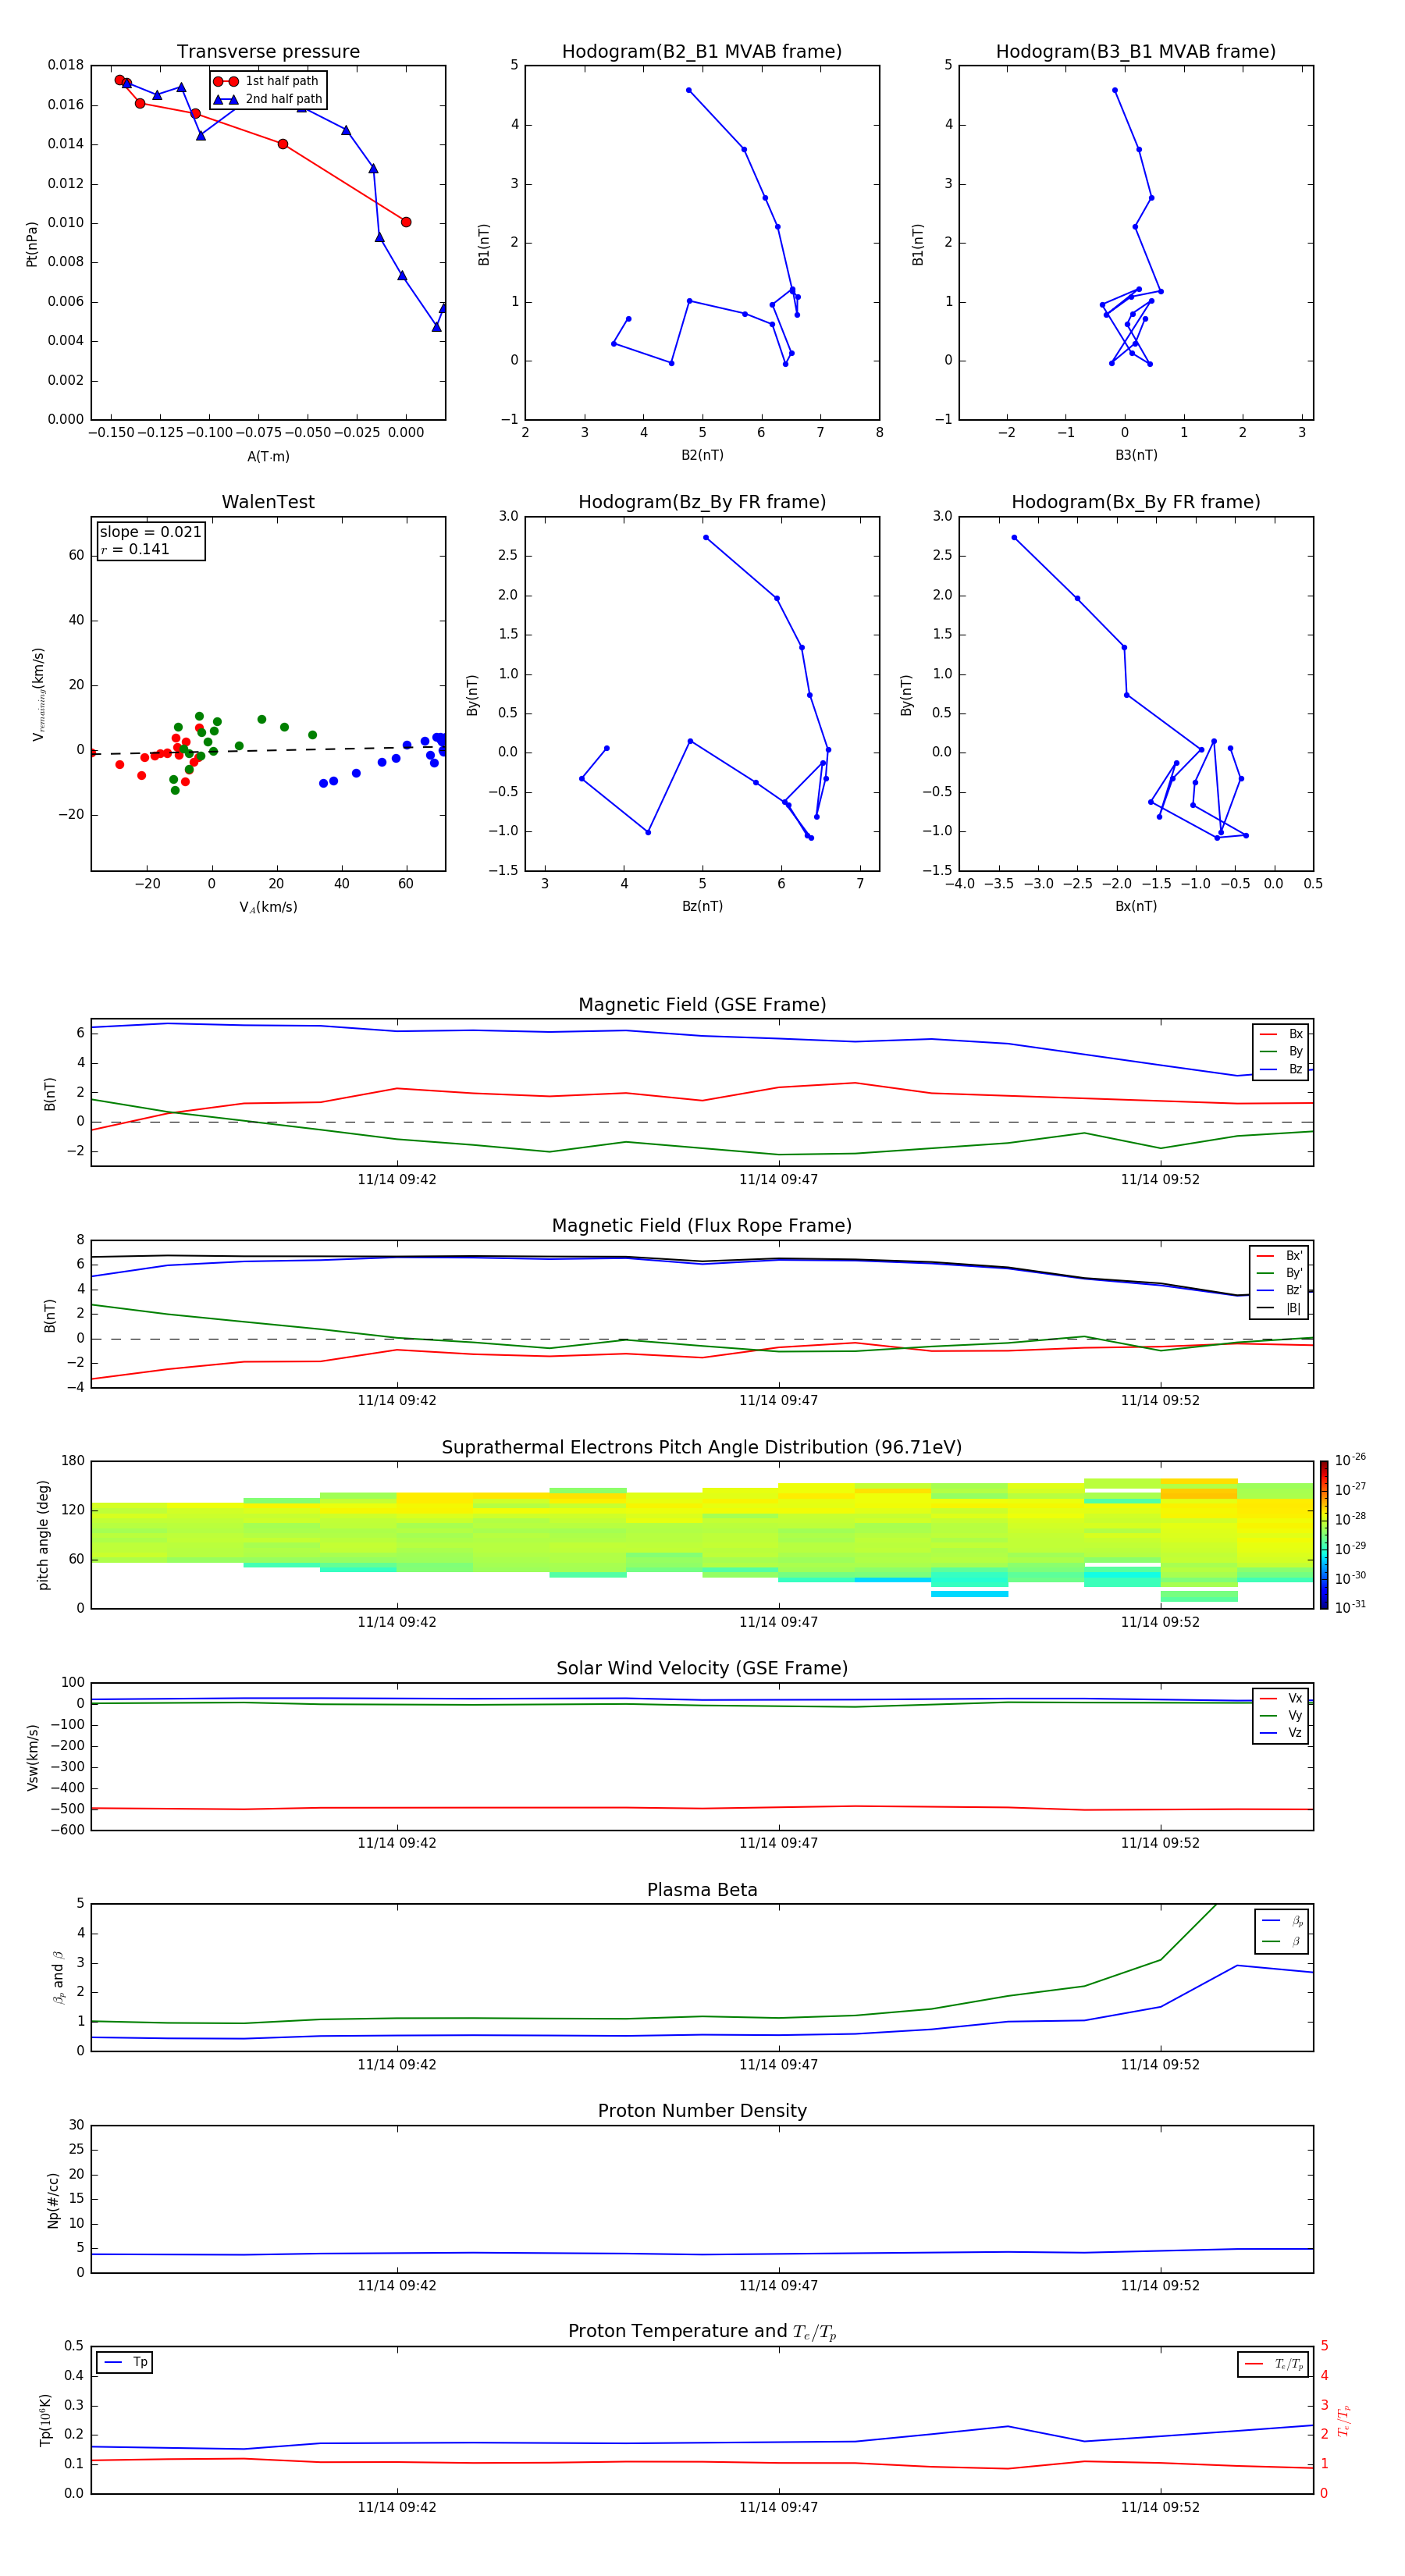Image resolution: width=1405 pixels, height=2576 pixels.
Task: Click the 'Plasma Beta' title
Action: coord(702,1890)
